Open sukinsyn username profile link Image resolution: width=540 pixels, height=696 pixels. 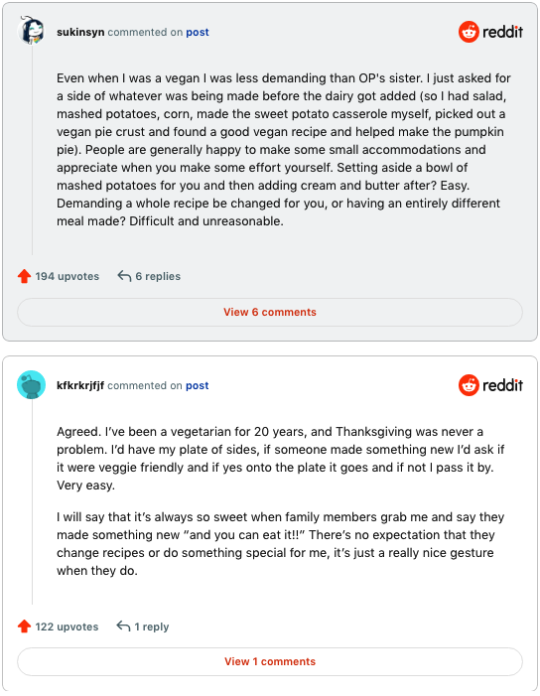(x=80, y=33)
